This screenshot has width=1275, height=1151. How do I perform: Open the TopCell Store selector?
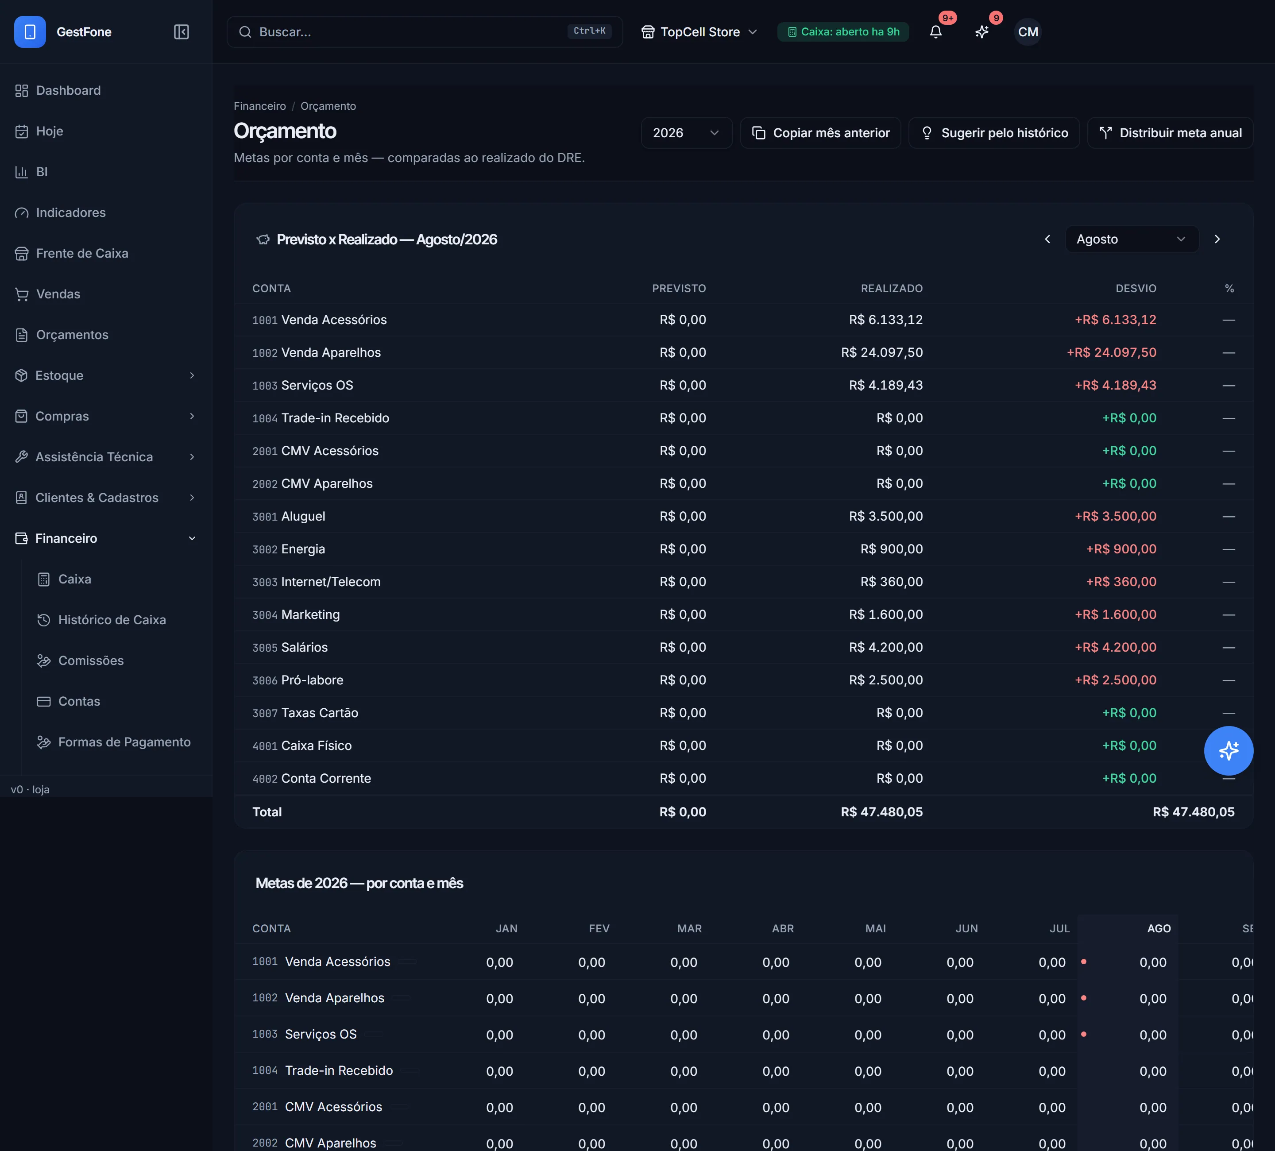click(699, 31)
